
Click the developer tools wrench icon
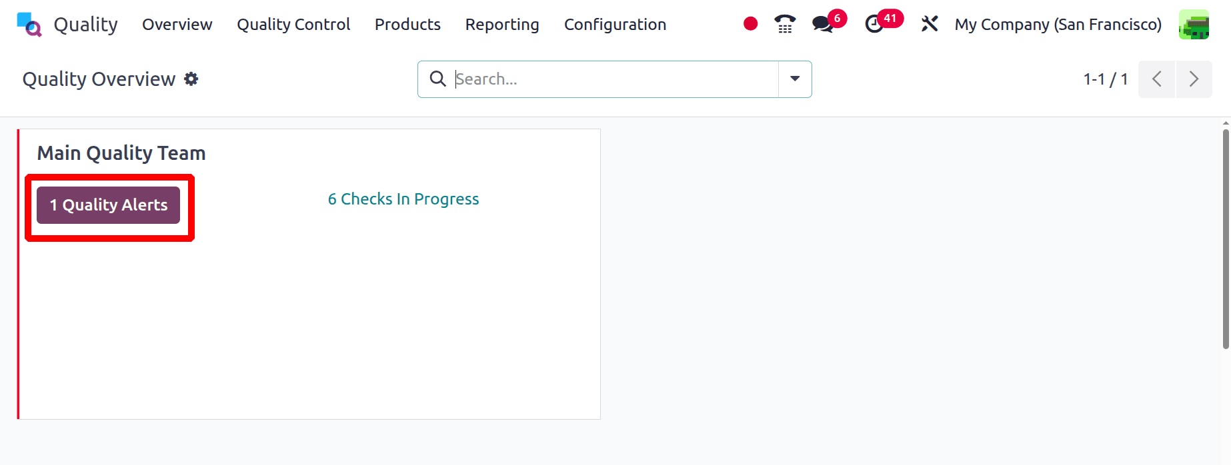pyautogui.click(x=929, y=24)
